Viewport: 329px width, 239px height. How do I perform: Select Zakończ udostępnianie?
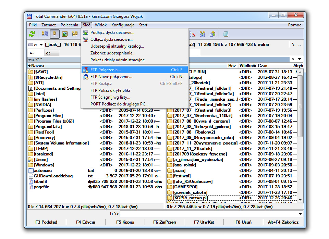(x=134, y=53)
